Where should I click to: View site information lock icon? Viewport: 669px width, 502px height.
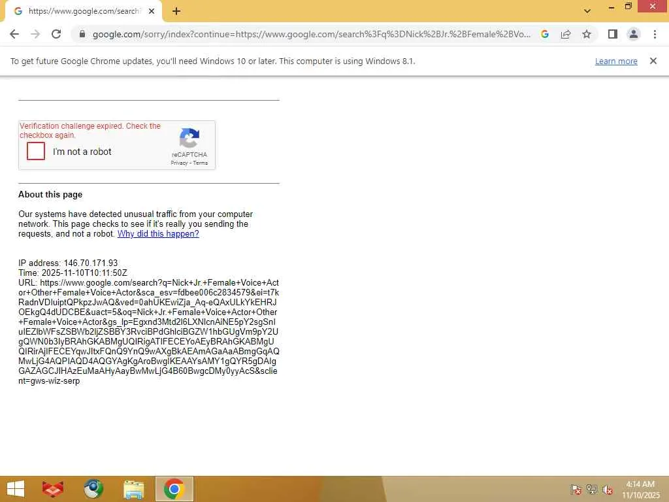pyautogui.click(x=82, y=34)
